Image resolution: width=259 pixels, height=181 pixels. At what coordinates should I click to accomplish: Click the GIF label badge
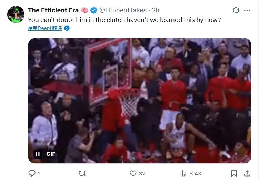51,154
